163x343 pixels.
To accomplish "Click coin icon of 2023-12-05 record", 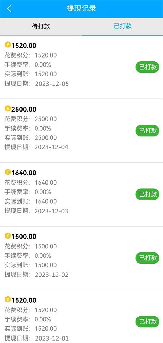I will coord(8,45).
